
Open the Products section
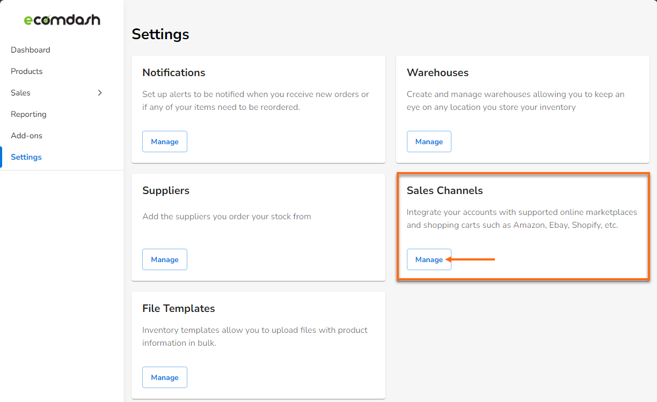(x=26, y=71)
